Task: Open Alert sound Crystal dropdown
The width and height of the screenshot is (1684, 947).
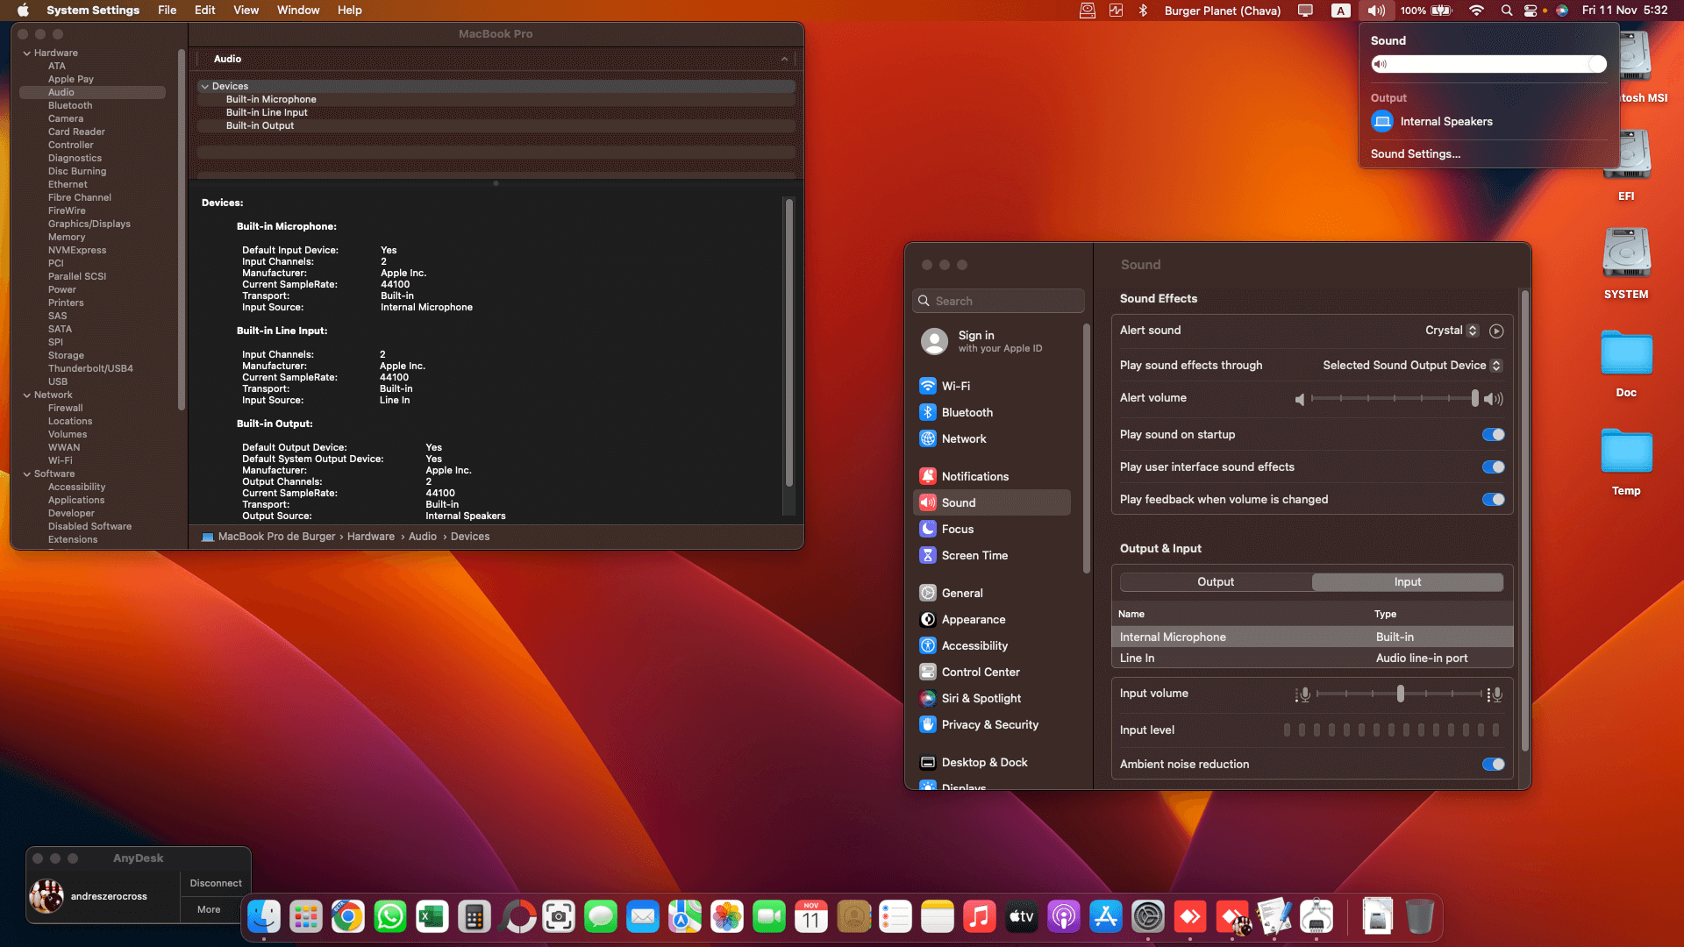Action: pyautogui.click(x=1452, y=331)
